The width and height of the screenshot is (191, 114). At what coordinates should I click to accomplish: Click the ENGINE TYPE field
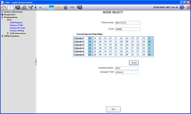(127, 72)
